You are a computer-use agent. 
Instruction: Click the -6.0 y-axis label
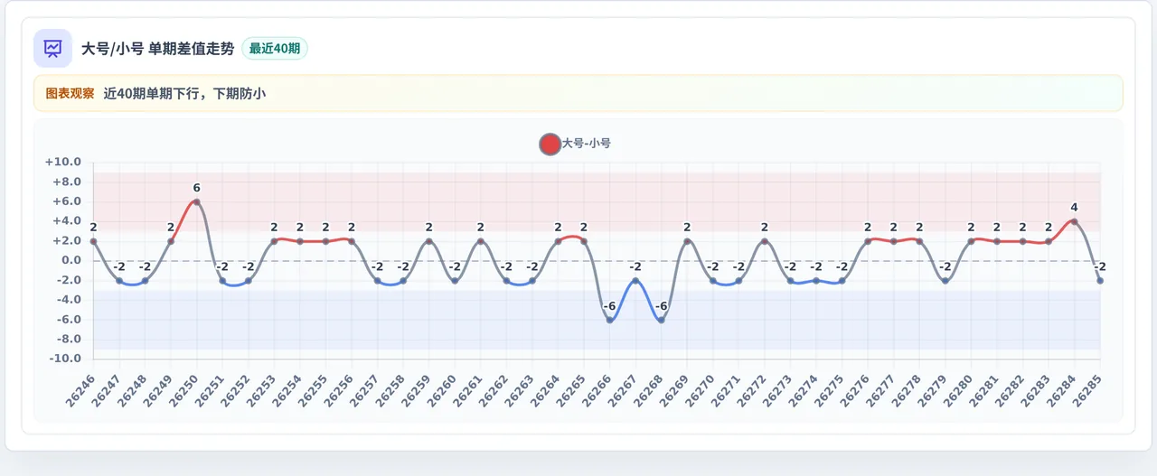point(68,320)
